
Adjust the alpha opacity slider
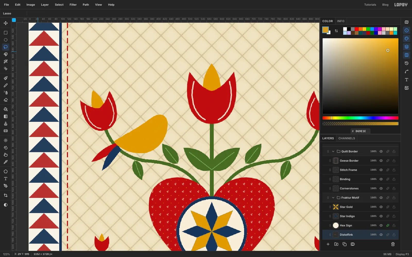360,124
